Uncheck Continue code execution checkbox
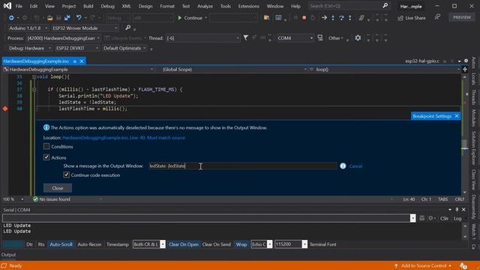Image resolution: width=480 pixels, height=270 pixels. pyautogui.click(x=66, y=175)
